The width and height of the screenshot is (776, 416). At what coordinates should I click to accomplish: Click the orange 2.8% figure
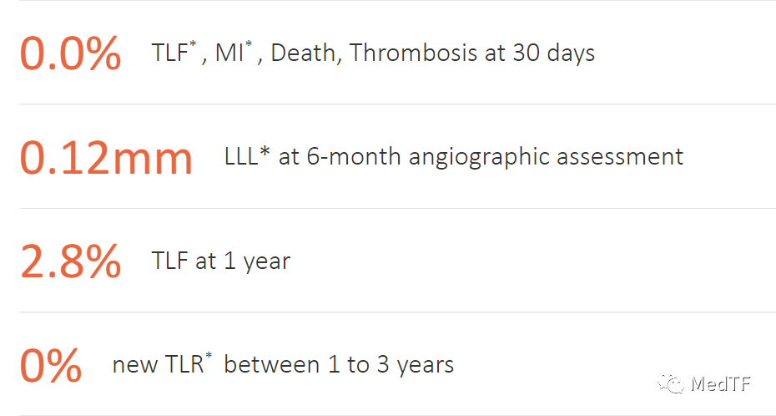click(70, 261)
